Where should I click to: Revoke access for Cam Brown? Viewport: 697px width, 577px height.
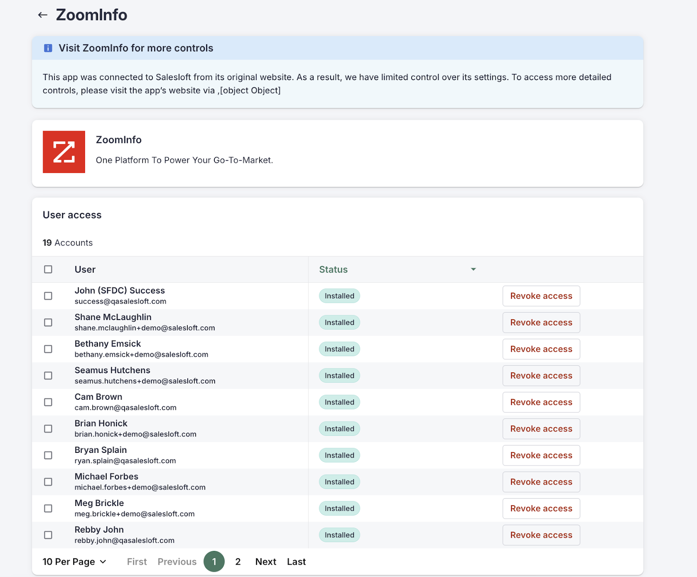click(x=541, y=402)
